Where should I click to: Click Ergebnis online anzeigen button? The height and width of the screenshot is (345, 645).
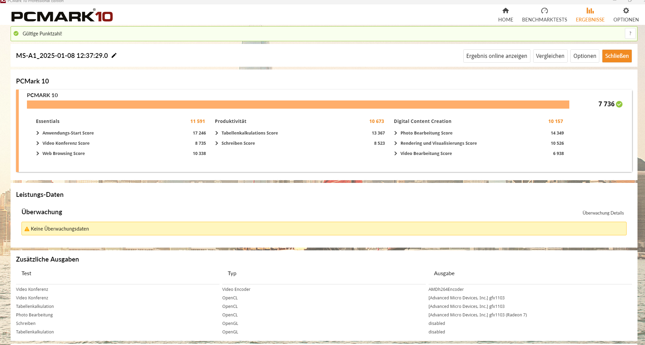coord(497,56)
